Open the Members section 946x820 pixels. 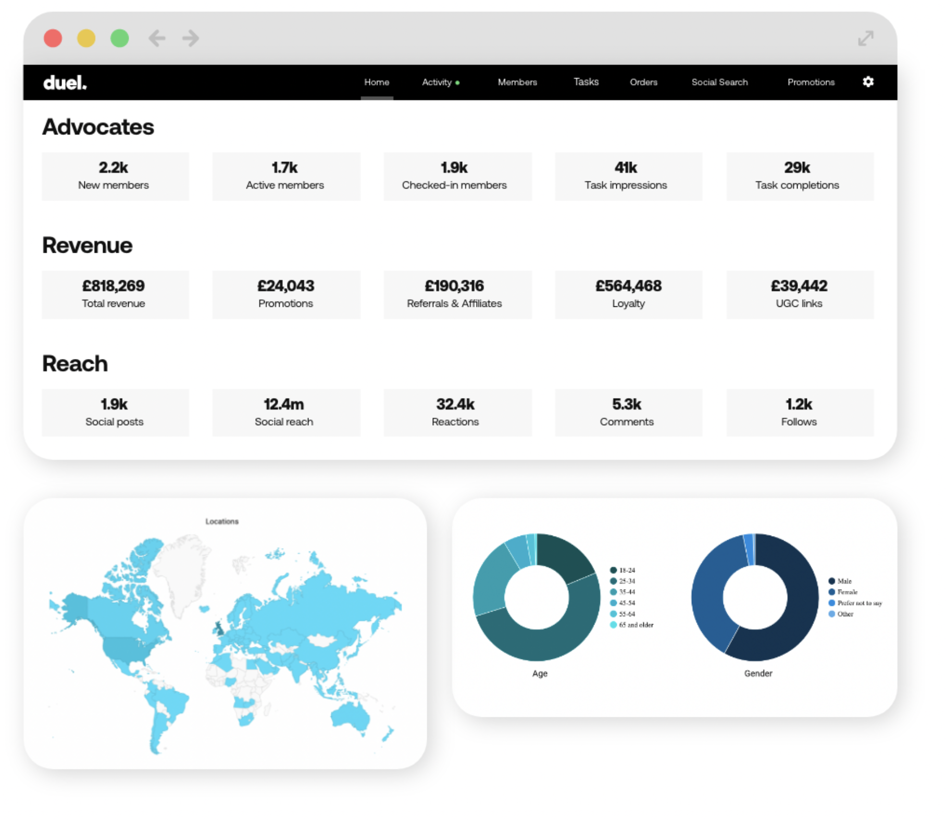[x=517, y=82]
